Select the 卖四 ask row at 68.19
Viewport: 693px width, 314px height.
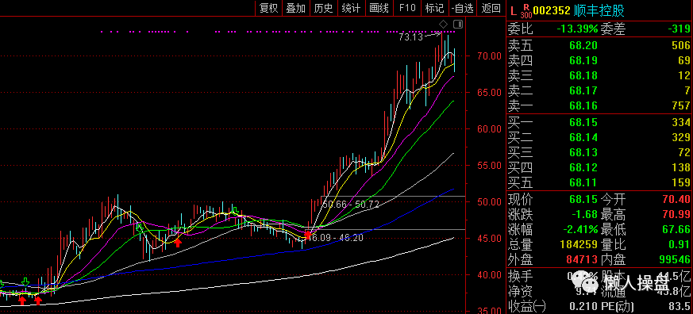pos(599,60)
